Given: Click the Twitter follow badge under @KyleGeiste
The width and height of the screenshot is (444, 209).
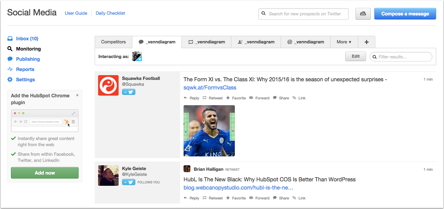Looking at the screenshot, I should click(129, 182).
